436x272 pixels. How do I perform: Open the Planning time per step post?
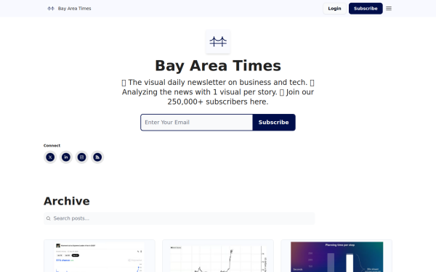click(336, 256)
